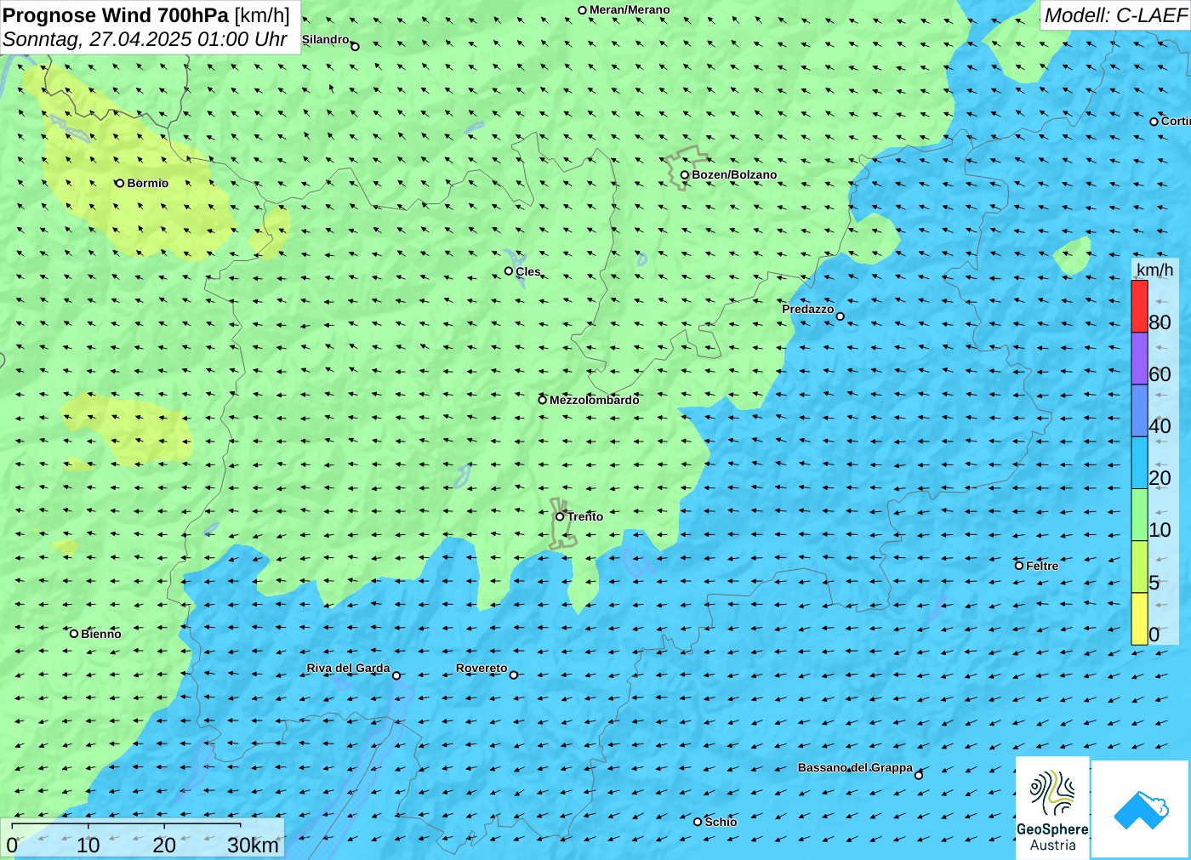The height and width of the screenshot is (860, 1191).
Task: Click the 30km scale bar label
Action: [253, 845]
